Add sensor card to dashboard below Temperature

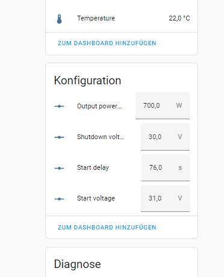(107, 43)
